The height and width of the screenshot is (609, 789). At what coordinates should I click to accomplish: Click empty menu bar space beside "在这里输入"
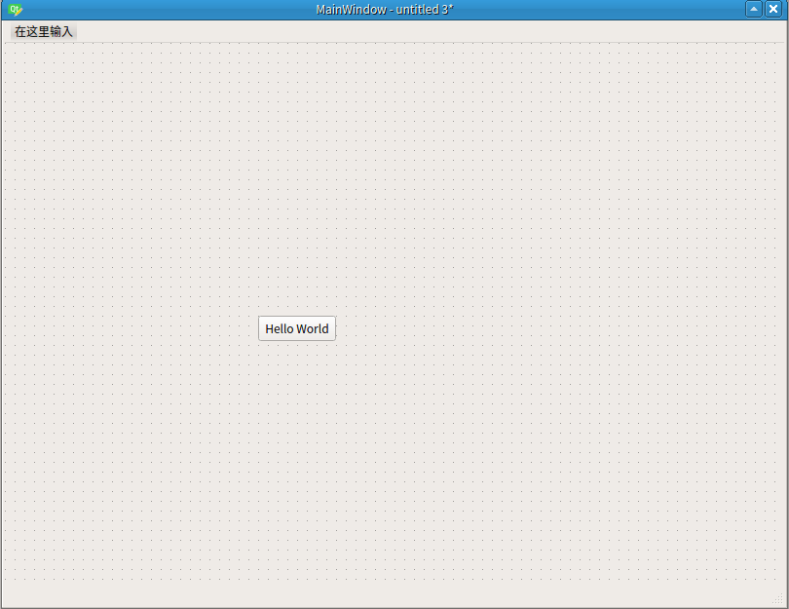[x=390, y=31]
